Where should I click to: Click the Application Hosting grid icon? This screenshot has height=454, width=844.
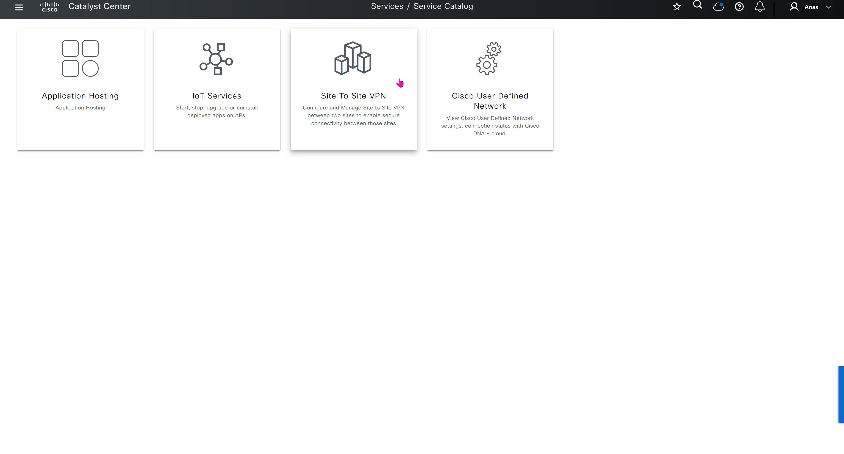(x=80, y=58)
